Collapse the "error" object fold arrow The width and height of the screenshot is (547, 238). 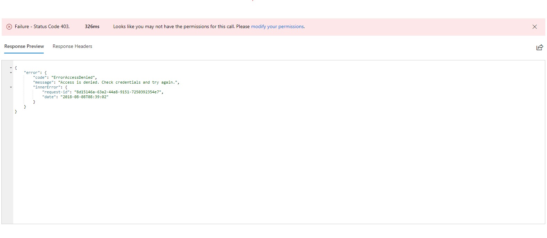[11, 73]
